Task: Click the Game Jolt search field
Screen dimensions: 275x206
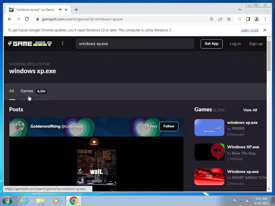Action: click(135, 44)
